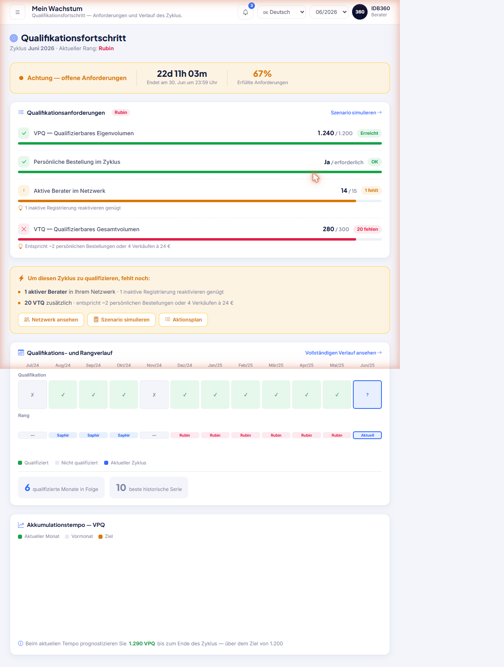Click the Mai/25 qualification cell

pyautogui.click(x=337, y=395)
